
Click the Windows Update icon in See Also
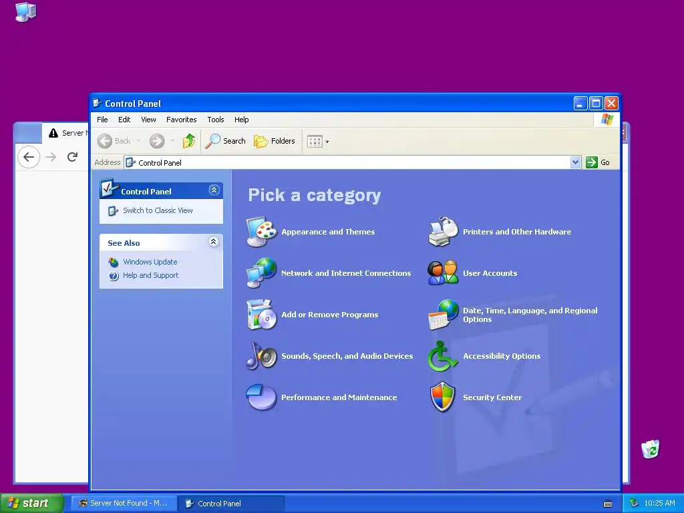[x=114, y=262]
